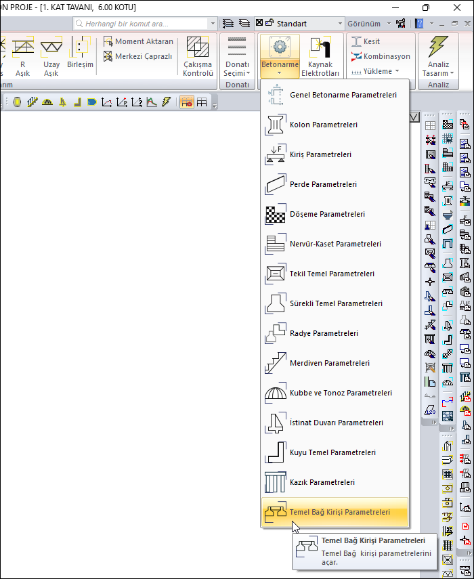The width and height of the screenshot is (474, 579).
Task: Click the R Aşık ribbon tool
Action: (23, 56)
